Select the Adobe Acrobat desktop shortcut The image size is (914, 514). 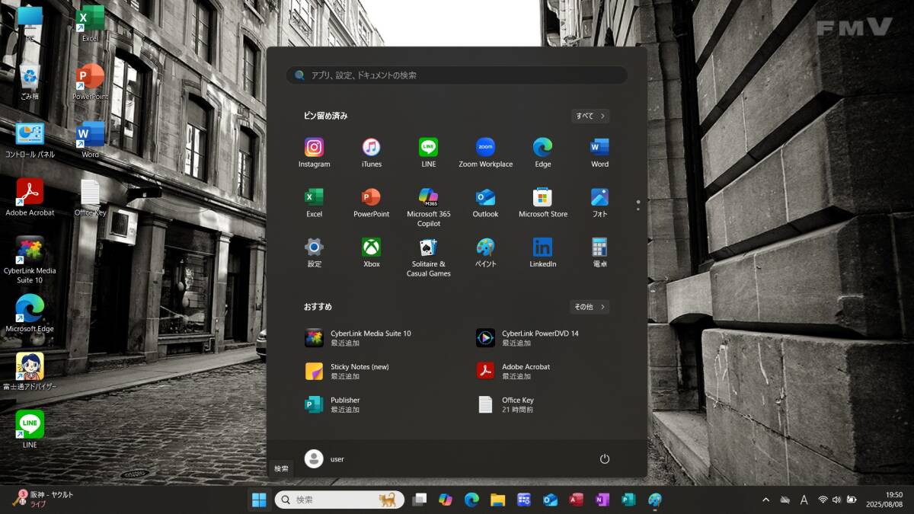point(30,198)
